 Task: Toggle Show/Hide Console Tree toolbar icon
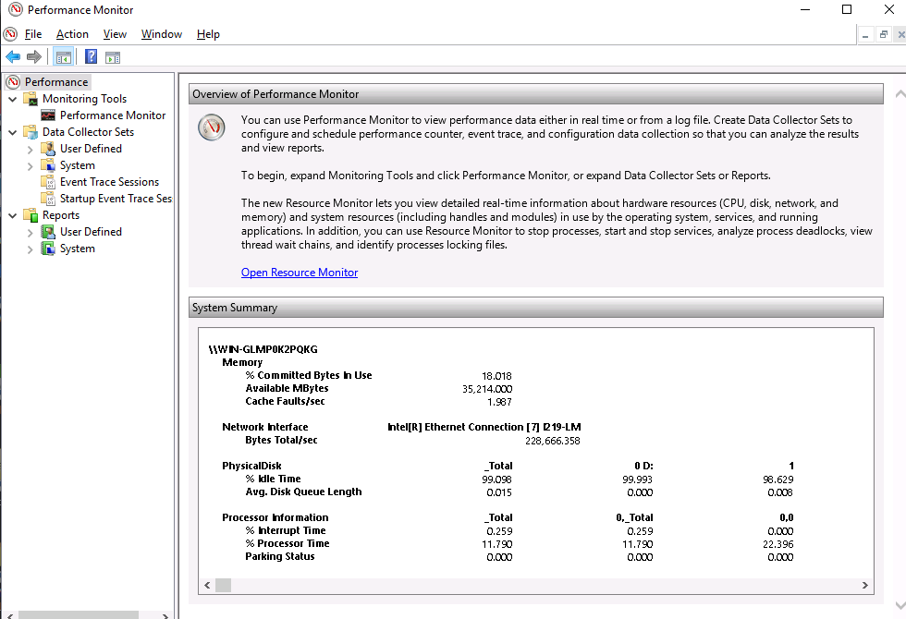pos(64,56)
